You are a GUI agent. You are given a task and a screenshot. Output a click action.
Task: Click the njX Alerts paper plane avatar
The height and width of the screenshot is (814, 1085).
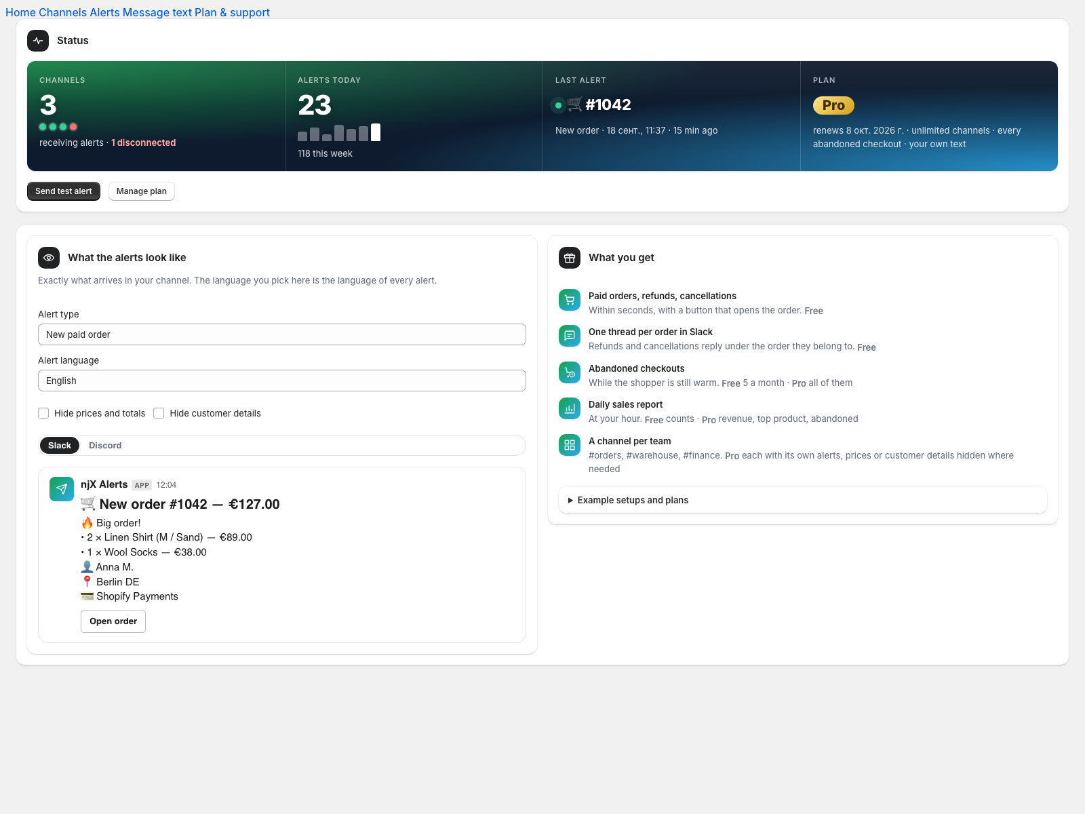[x=62, y=489]
